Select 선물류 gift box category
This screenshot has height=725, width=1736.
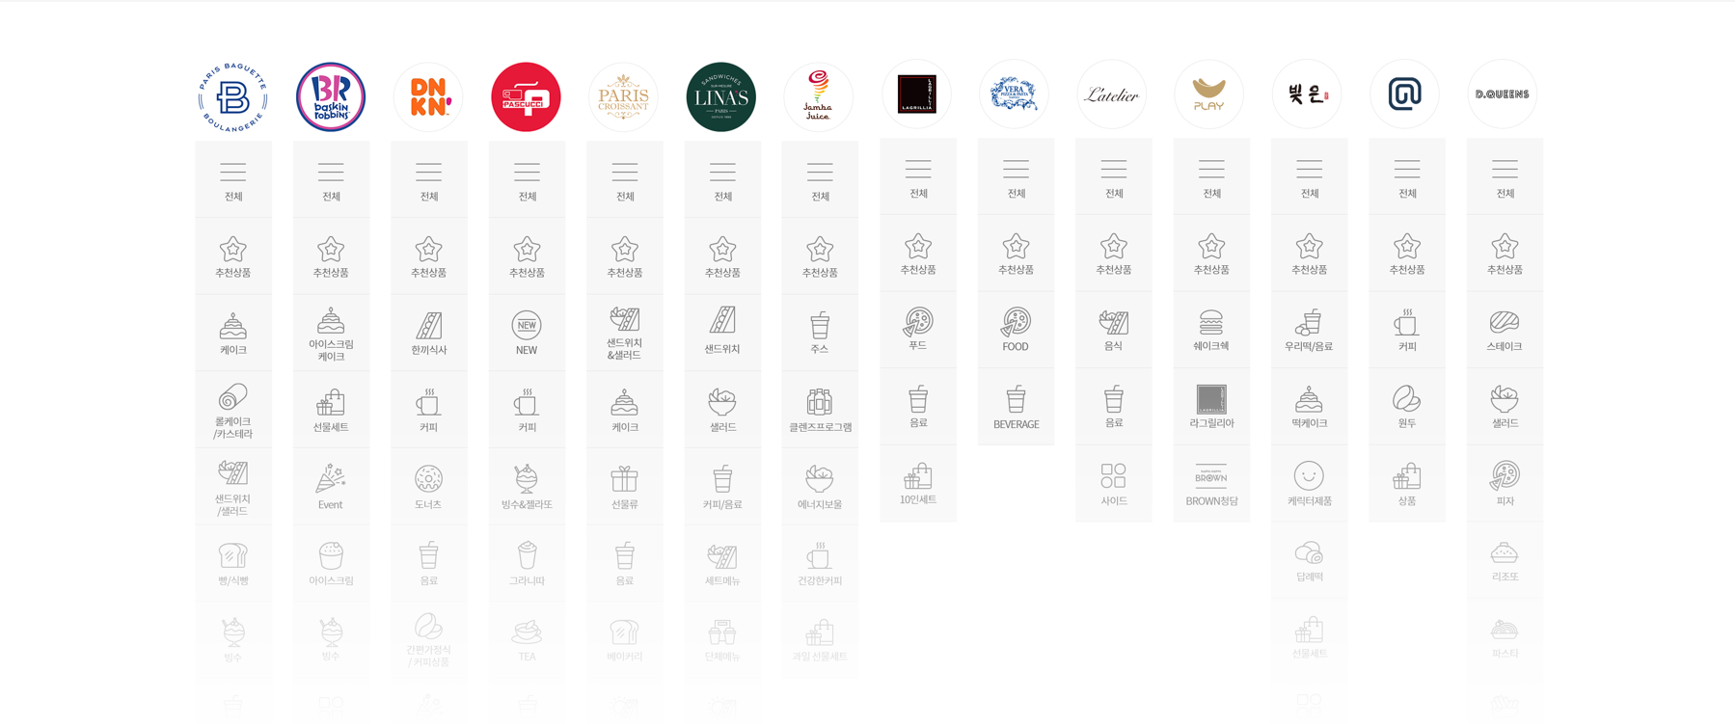[x=624, y=488]
